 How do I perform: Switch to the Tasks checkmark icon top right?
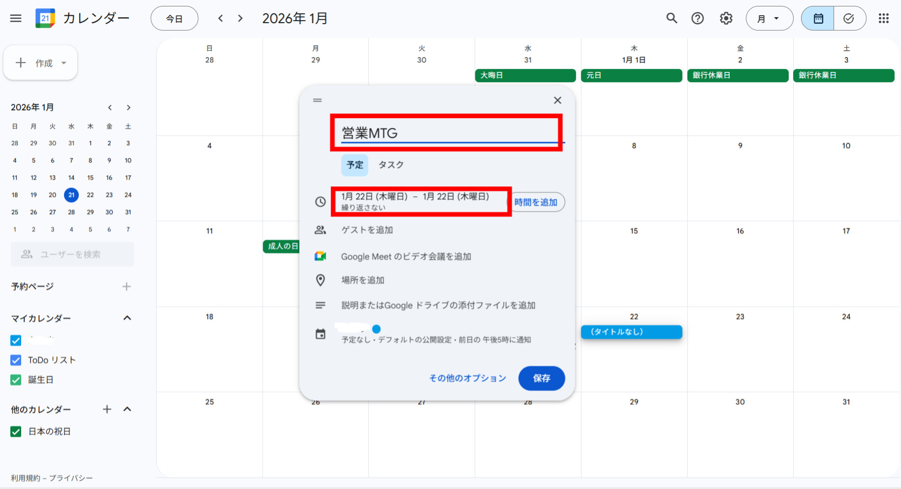coord(849,18)
